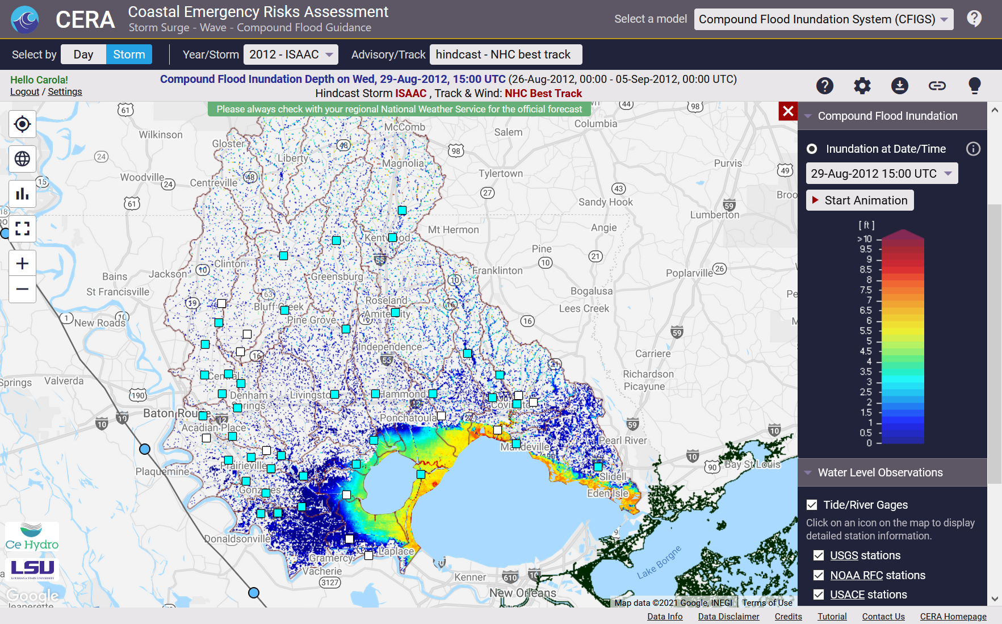Disable the USACE stations checkbox
The image size is (1002, 624).
(818, 594)
